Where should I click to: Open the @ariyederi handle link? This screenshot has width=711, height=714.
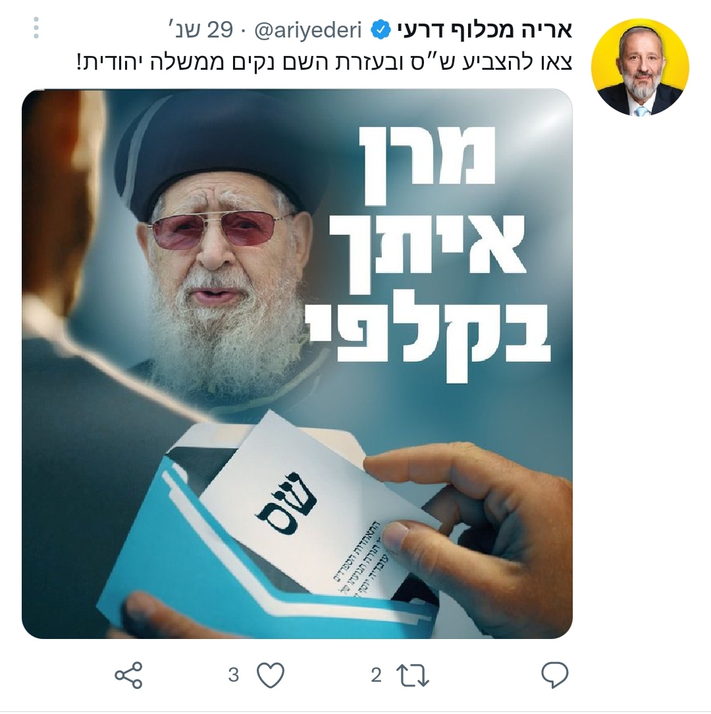coord(308,30)
